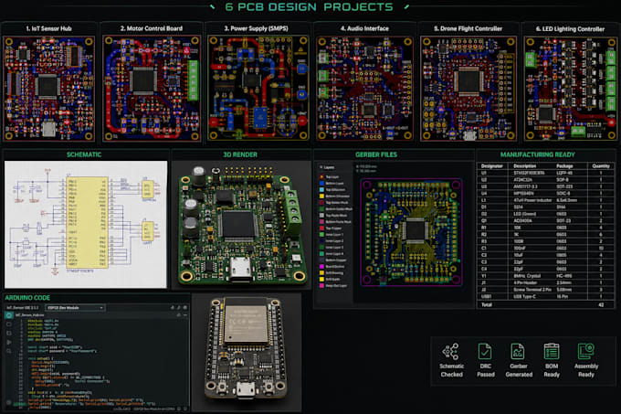
Task: Click the Board Outline magenta swatch
Action: click(x=321, y=267)
